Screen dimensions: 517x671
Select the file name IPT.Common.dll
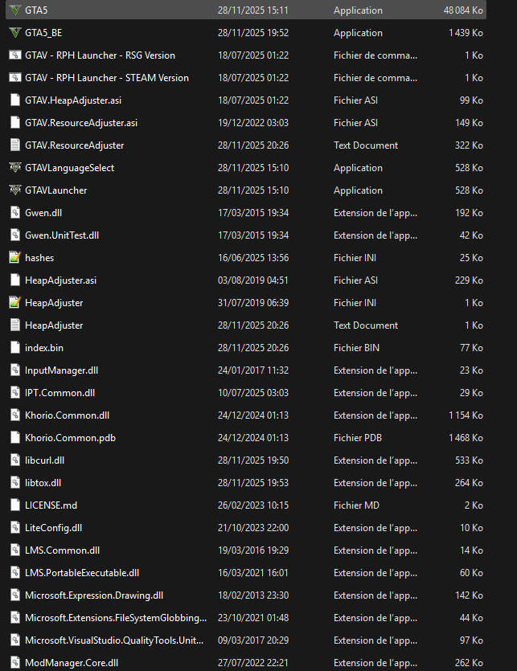[60, 393]
